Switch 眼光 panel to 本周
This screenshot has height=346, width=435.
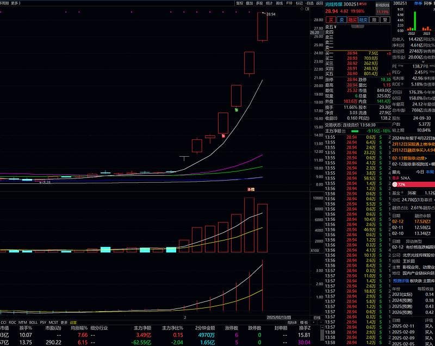pos(430,172)
